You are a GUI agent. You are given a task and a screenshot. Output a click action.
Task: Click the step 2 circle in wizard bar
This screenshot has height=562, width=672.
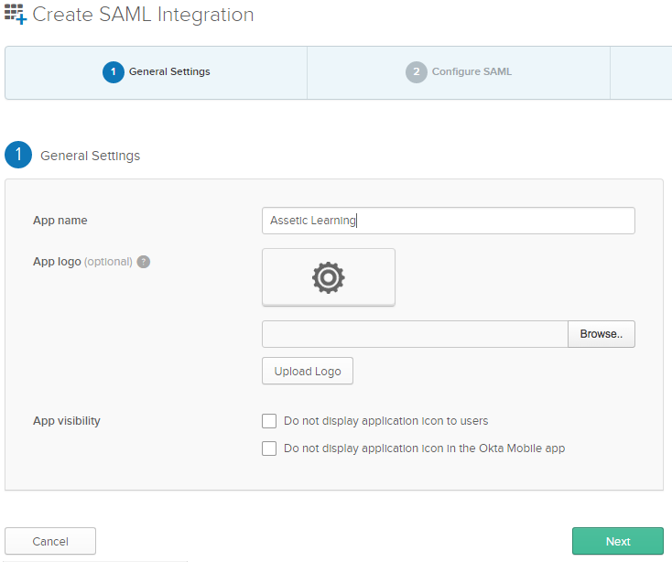pyautogui.click(x=417, y=72)
